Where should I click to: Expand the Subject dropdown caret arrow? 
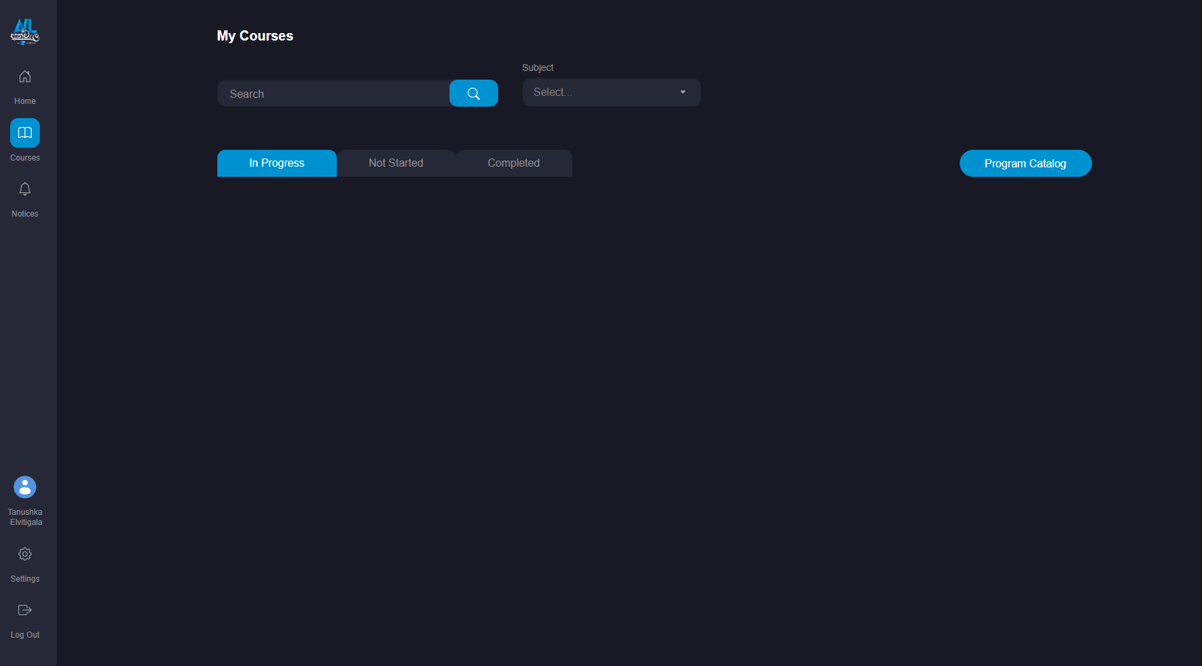pyautogui.click(x=683, y=92)
